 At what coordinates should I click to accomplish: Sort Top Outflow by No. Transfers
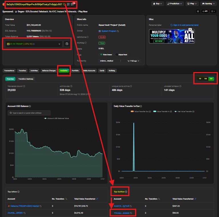point(159,199)
